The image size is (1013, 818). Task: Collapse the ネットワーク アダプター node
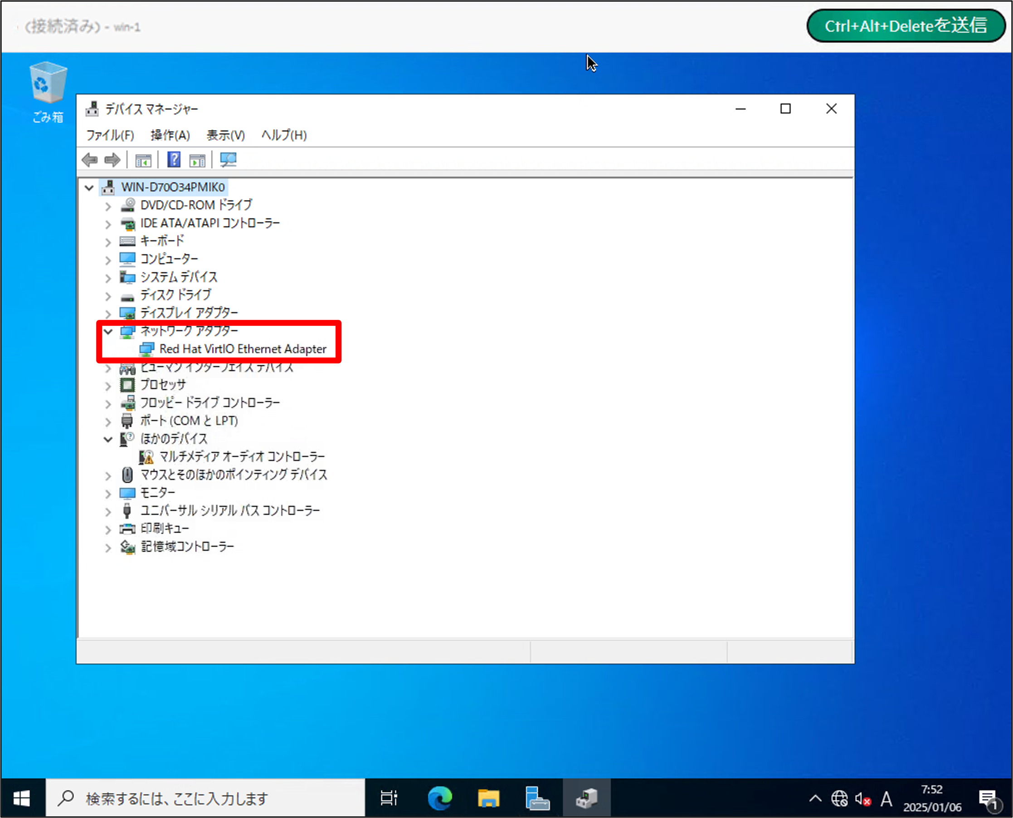click(108, 332)
